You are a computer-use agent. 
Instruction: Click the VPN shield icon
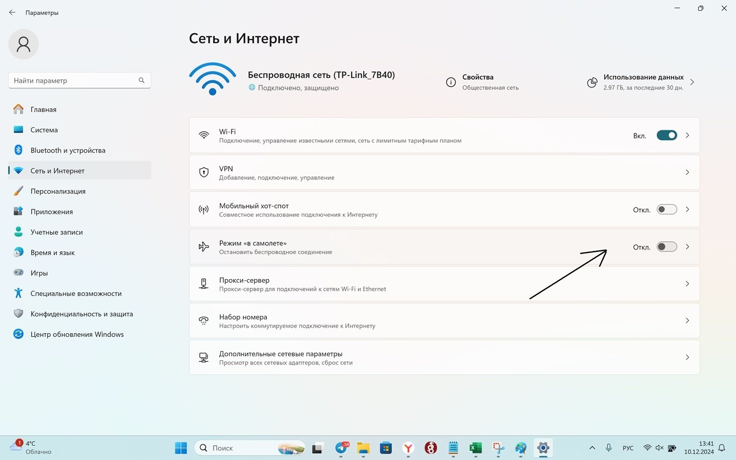click(x=204, y=172)
